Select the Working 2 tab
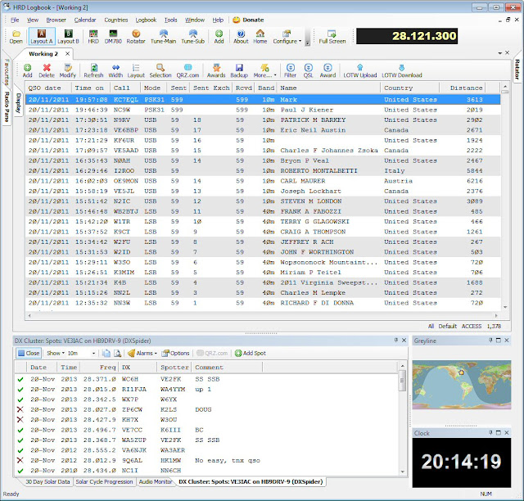The image size is (524, 501). coord(43,54)
